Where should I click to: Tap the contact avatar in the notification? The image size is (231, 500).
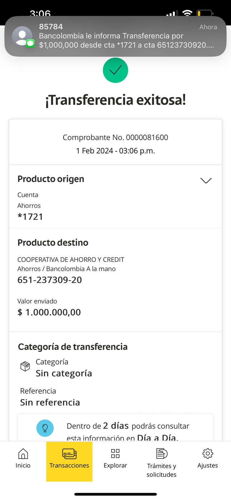[x=22, y=36]
